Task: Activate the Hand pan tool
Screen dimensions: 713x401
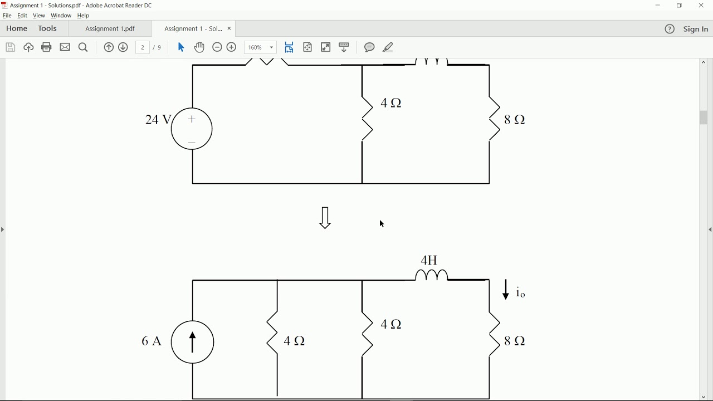Action: tap(199, 47)
